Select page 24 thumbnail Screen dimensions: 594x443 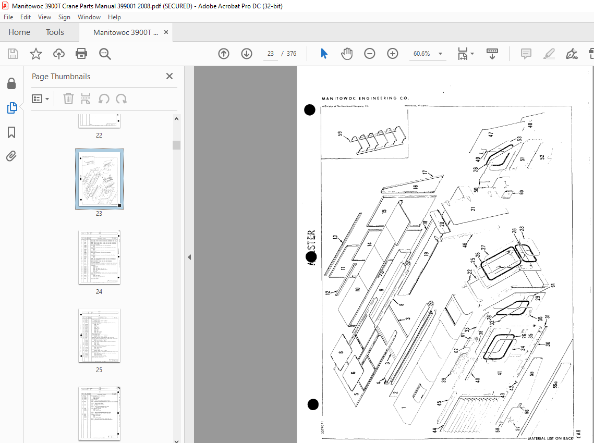(99, 257)
